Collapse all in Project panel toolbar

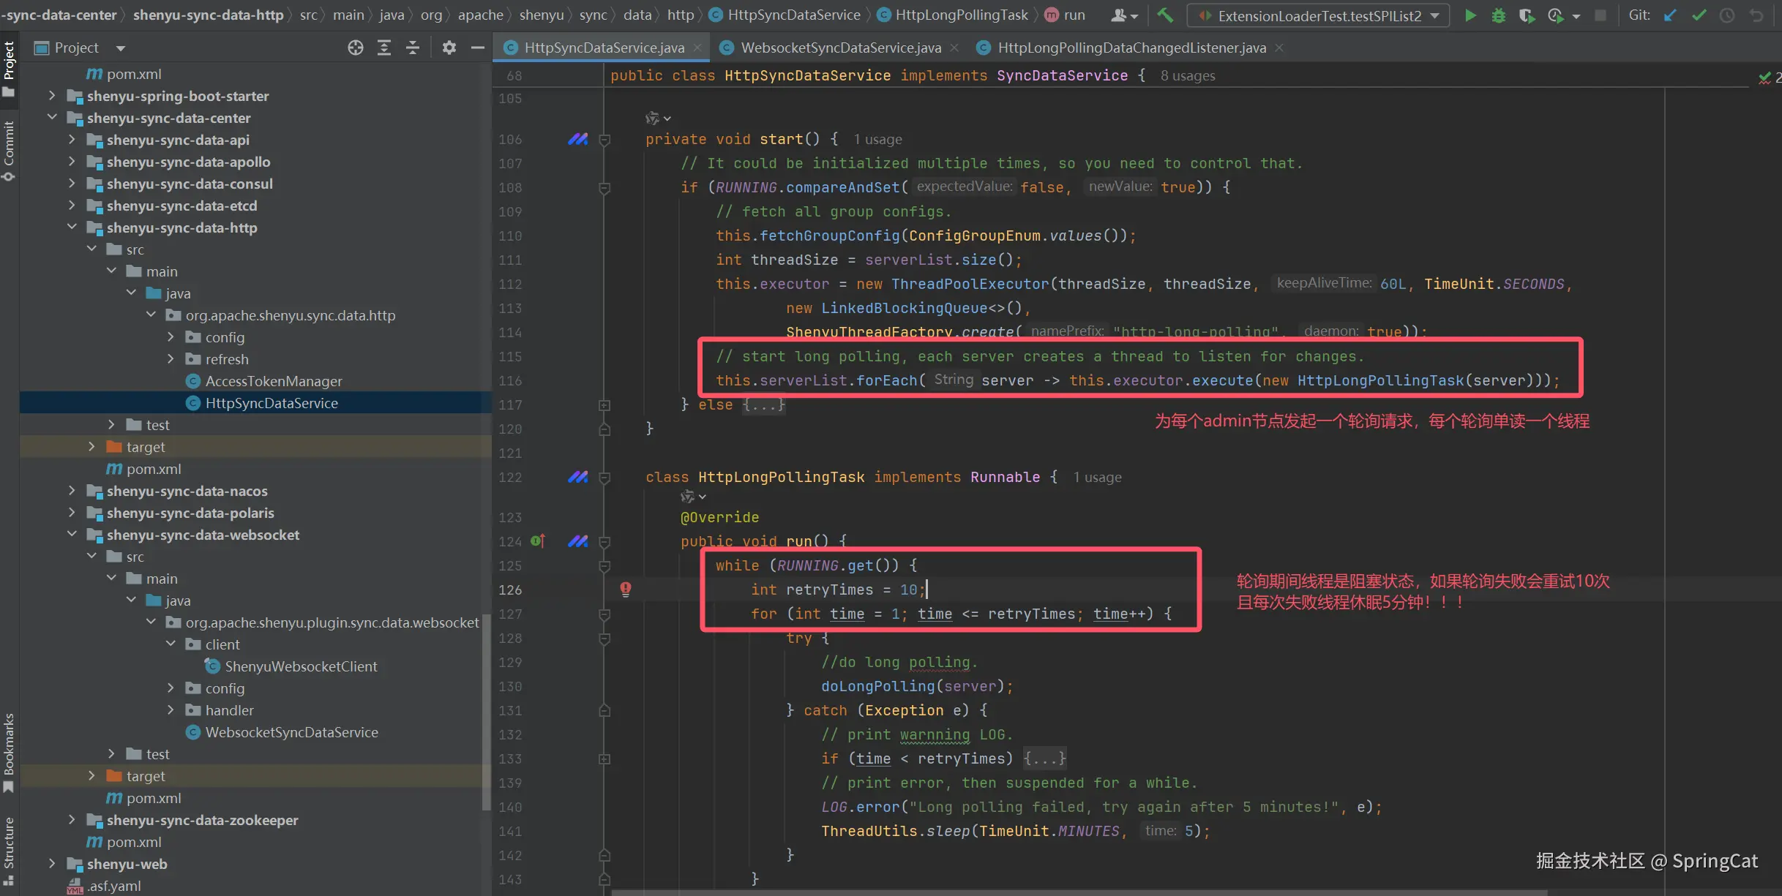(413, 48)
